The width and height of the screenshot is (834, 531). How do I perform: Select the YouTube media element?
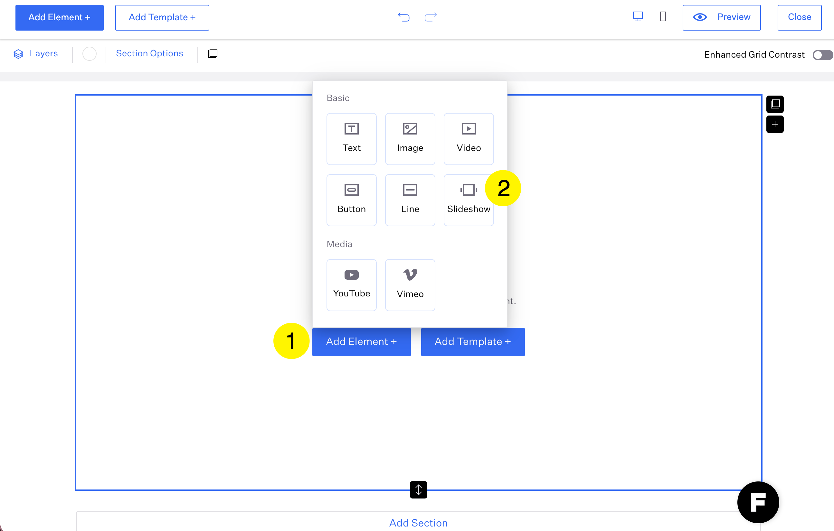351,284
